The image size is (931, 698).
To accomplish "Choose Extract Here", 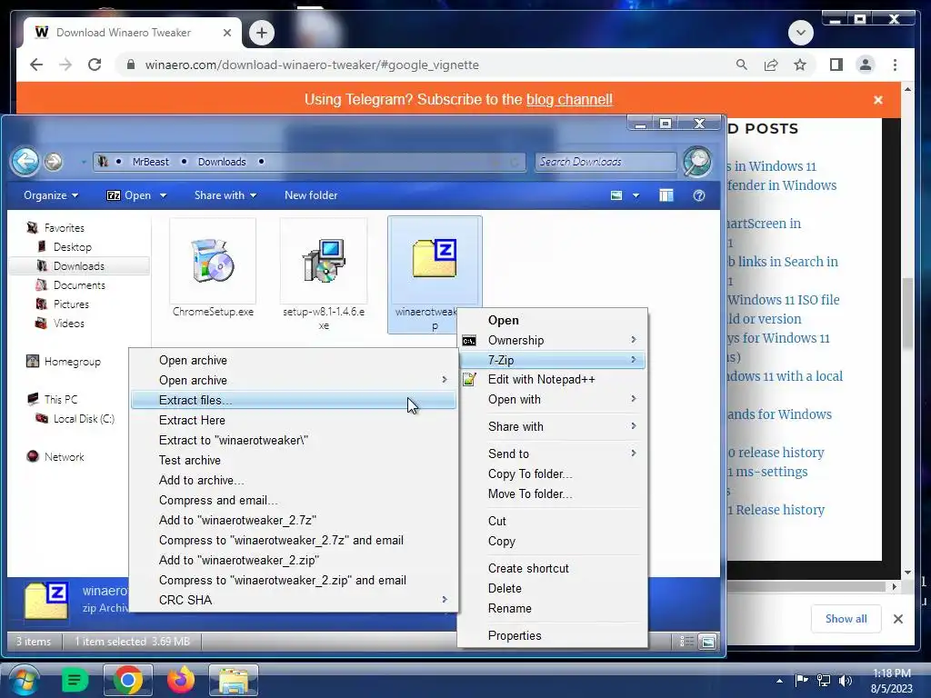I will click(294, 420).
